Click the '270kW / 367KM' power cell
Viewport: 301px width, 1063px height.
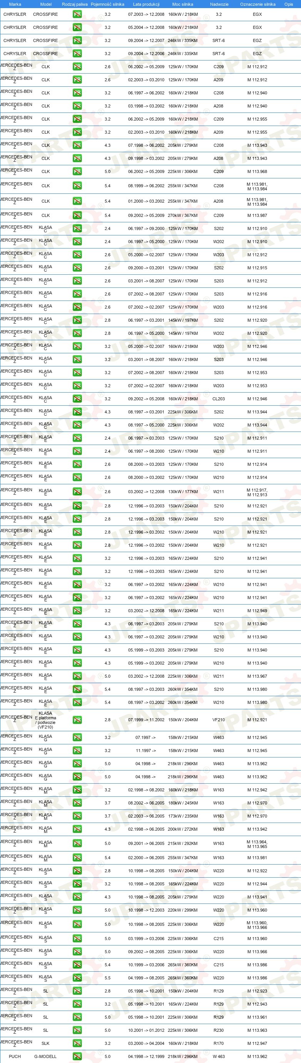coord(183,215)
